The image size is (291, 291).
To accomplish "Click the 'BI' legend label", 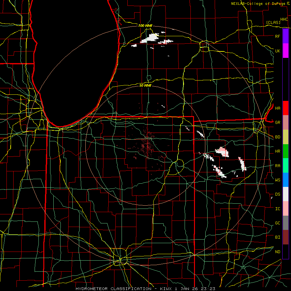I will coord(277,237).
